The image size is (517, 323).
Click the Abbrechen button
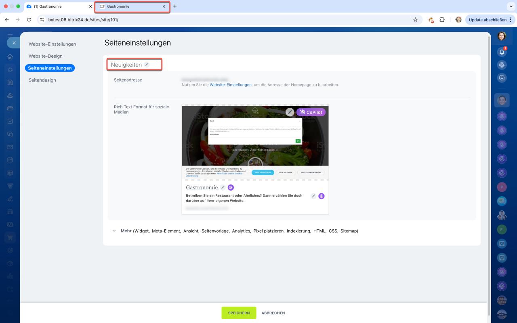(273, 313)
